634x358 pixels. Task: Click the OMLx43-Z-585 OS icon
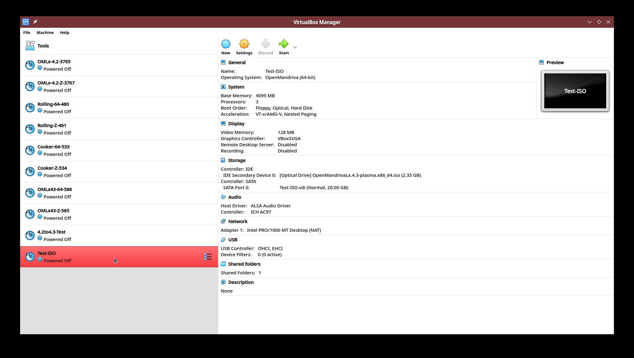(30, 214)
